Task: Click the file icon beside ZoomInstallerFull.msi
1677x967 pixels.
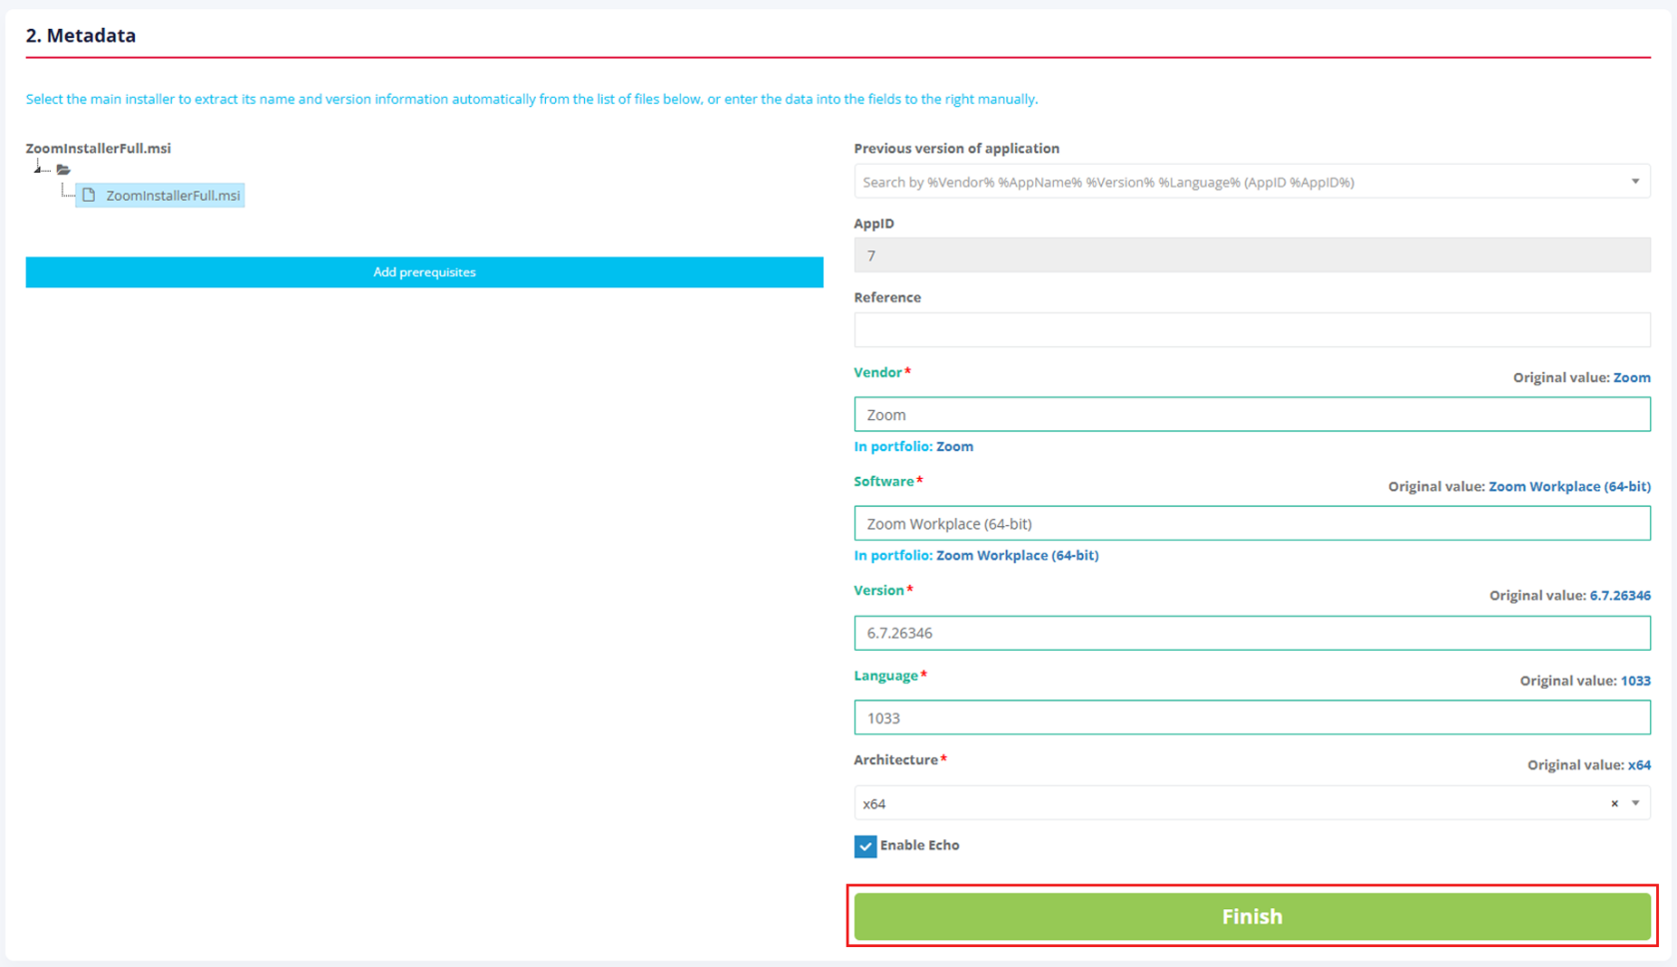Action: (89, 196)
